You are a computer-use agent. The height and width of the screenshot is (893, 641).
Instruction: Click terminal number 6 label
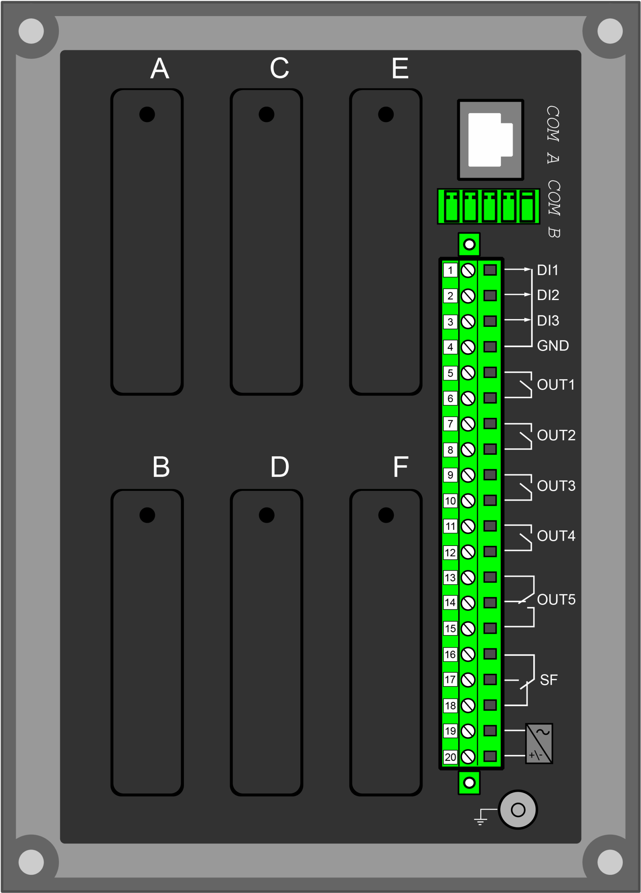tap(450, 398)
